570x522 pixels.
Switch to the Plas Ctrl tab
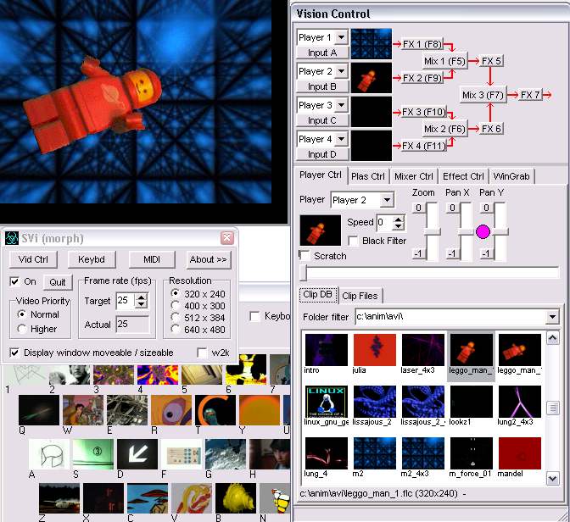[x=368, y=176]
